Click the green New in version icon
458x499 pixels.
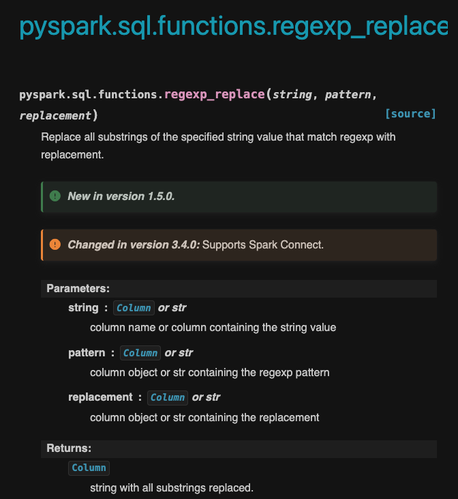(55, 196)
